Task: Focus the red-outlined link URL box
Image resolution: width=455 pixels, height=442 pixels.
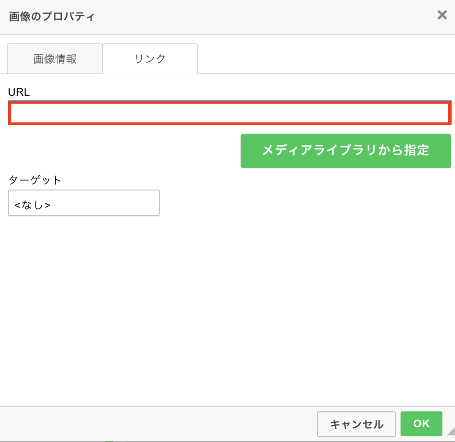Action: coord(230,113)
